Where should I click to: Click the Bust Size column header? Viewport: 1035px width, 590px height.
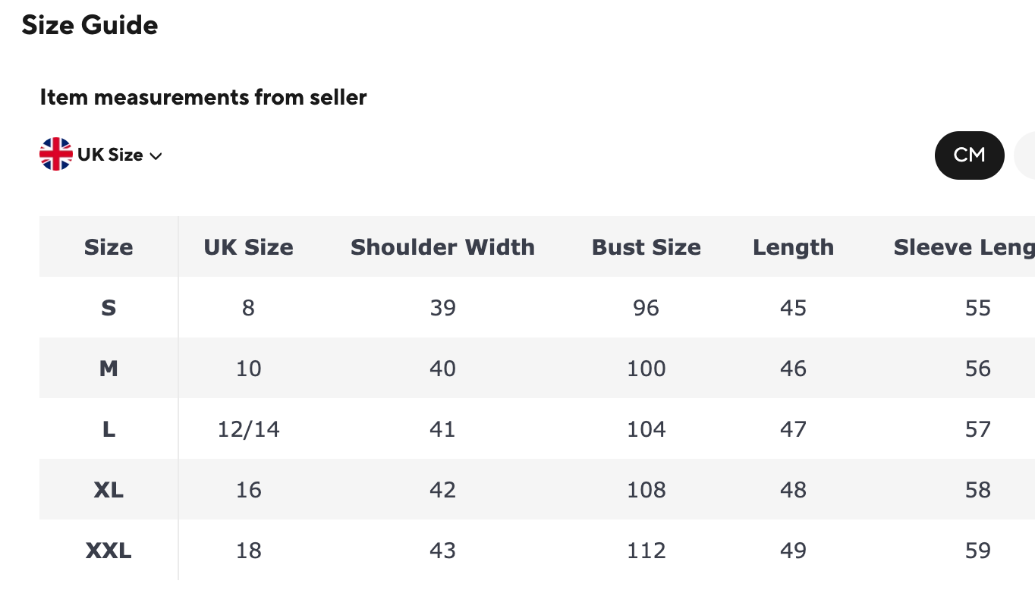[646, 247]
